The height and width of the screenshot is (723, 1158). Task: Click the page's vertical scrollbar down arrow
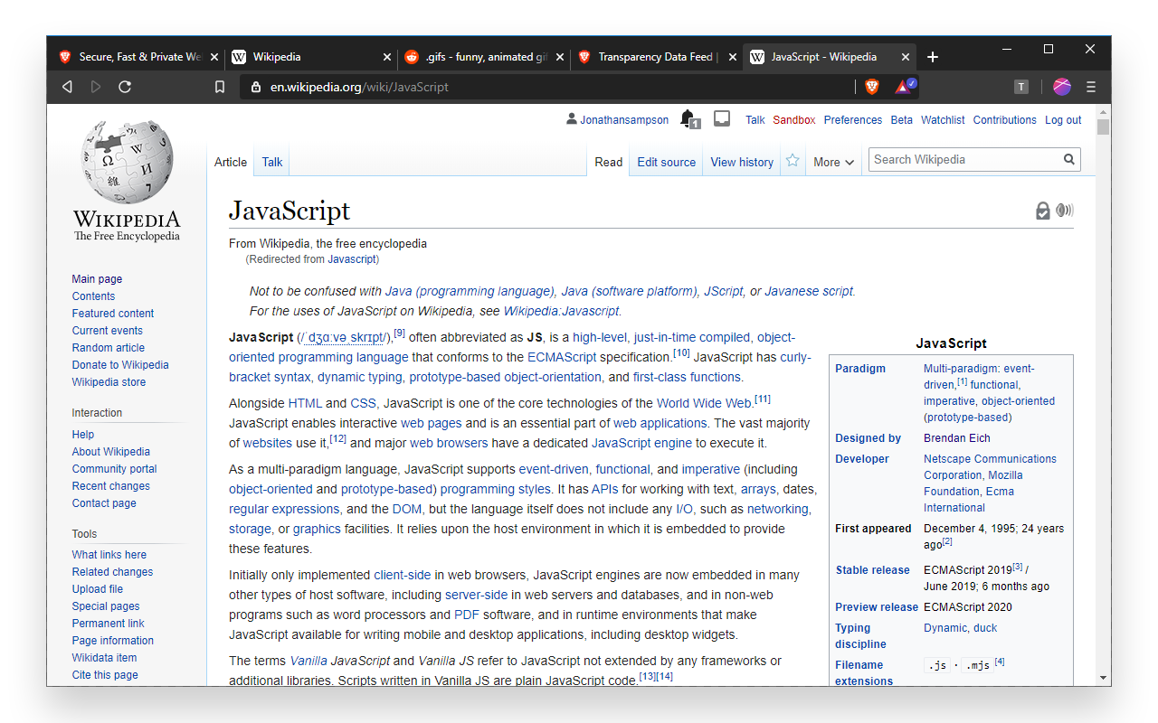coord(1103,677)
